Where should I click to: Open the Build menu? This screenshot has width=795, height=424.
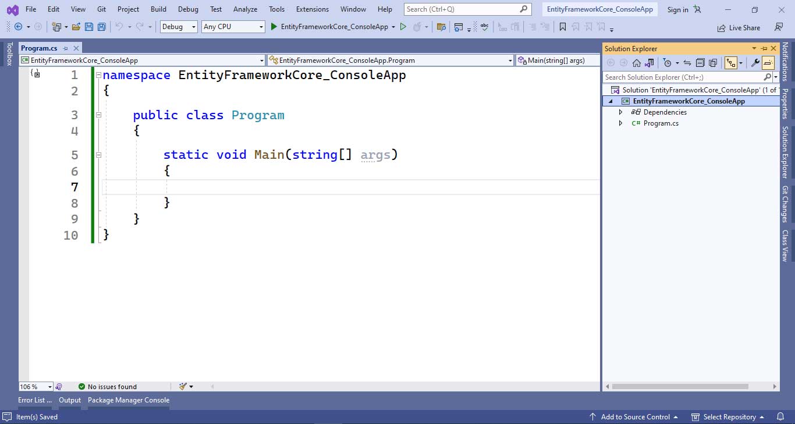pos(158,9)
